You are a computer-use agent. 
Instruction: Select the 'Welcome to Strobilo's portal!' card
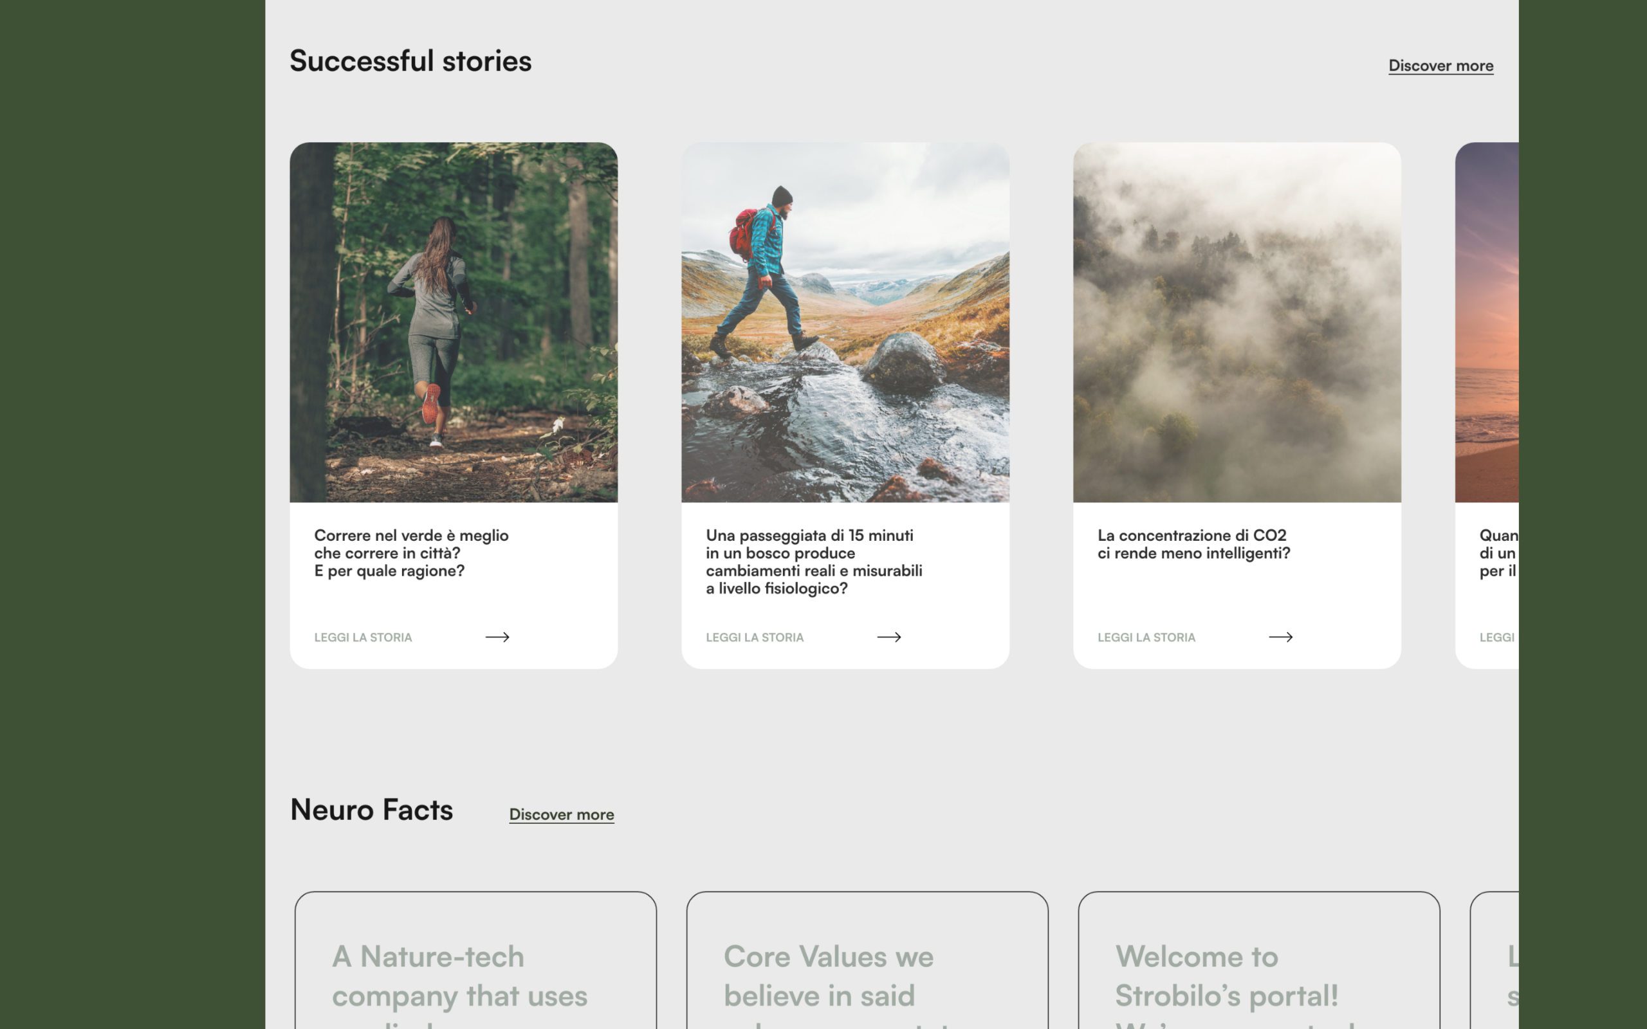coord(1258,967)
